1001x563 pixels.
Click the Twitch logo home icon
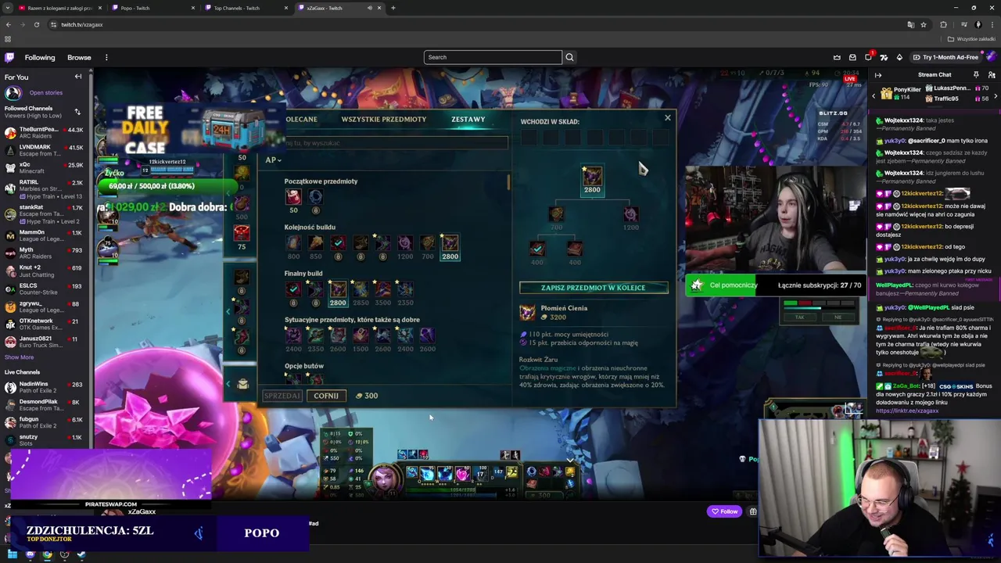click(9, 57)
